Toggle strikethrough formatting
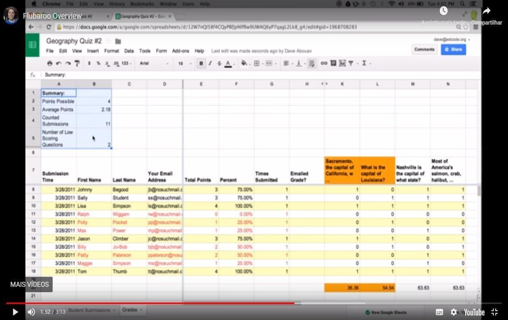Image resolution: width=508 pixels, height=320 pixels. (x=219, y=63)
